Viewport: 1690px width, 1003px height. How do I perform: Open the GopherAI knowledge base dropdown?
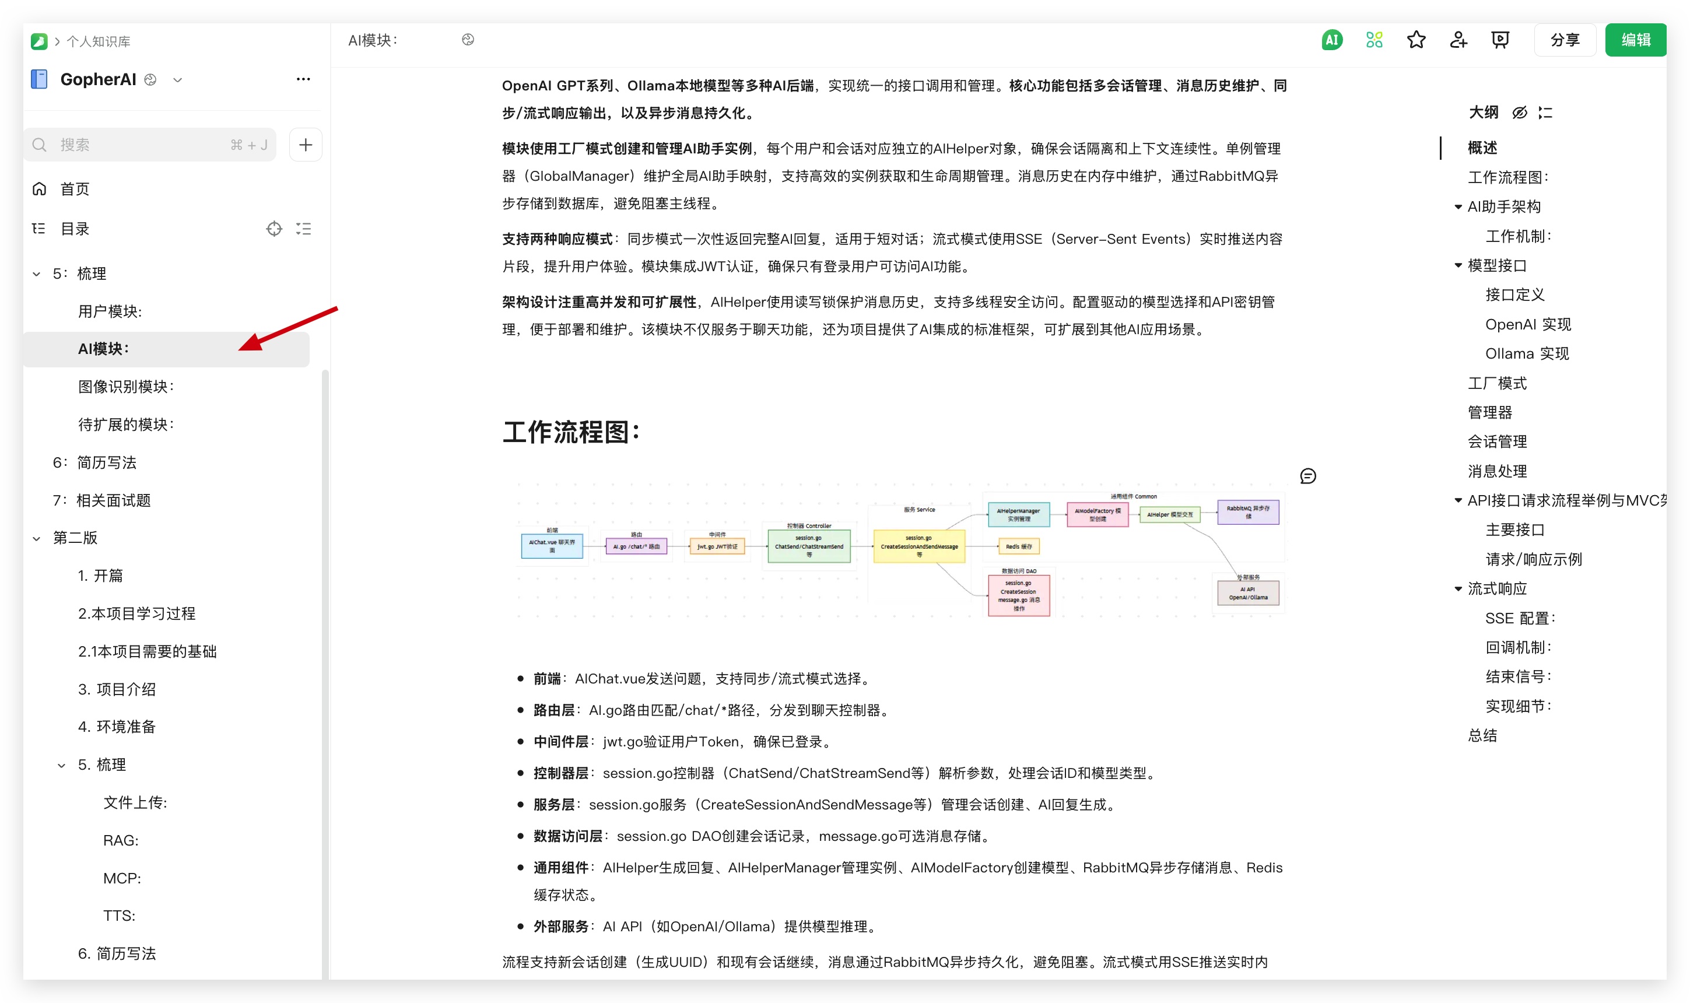pos(178,80)
